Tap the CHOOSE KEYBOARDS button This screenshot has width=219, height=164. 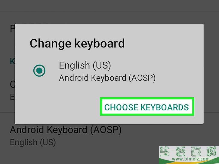147,107
